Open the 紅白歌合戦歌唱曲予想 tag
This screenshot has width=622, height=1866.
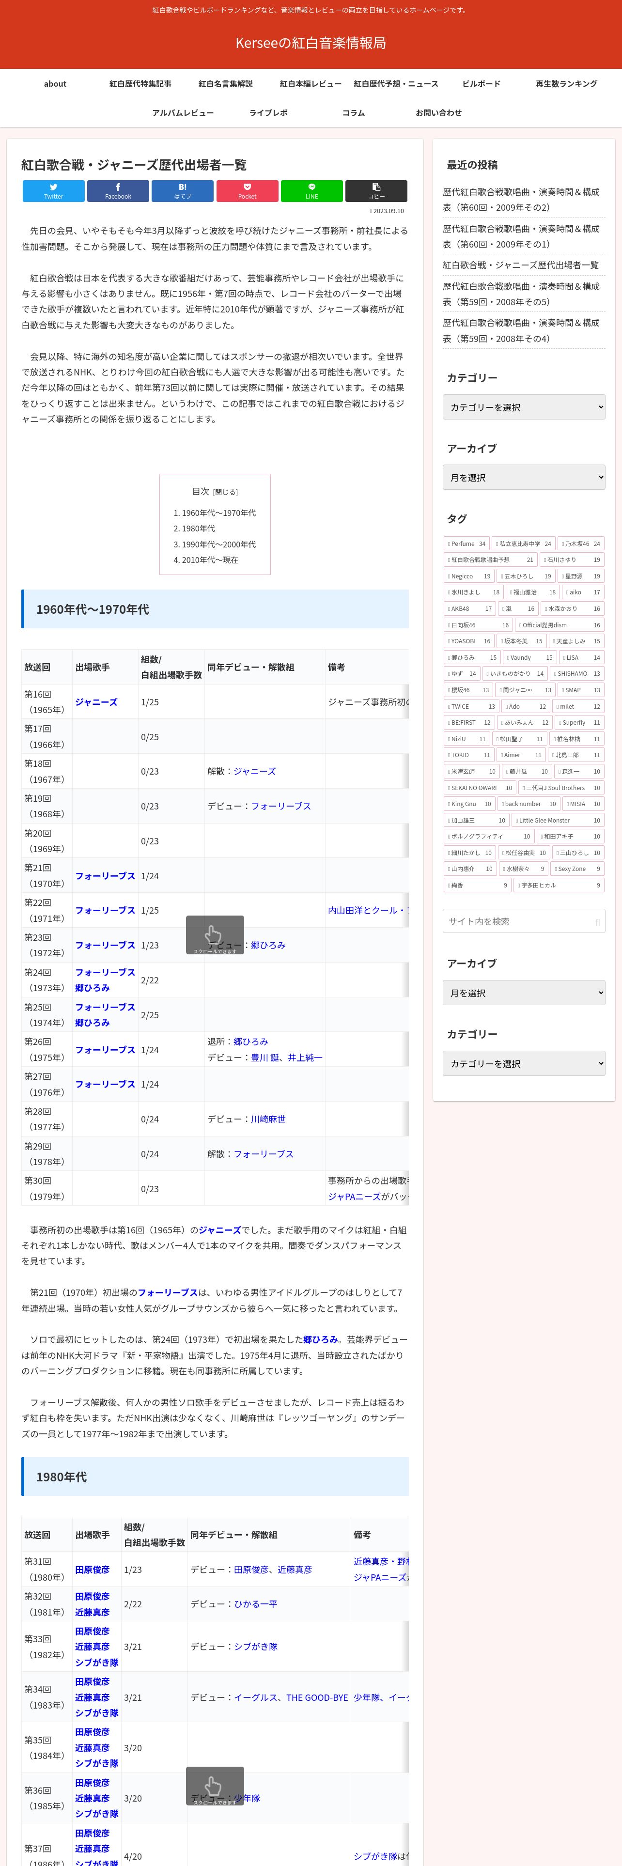[x=490, y=559]
